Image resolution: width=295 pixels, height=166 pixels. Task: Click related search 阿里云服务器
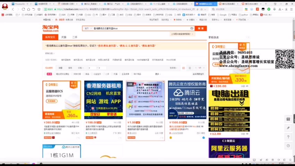pos(103,60)
